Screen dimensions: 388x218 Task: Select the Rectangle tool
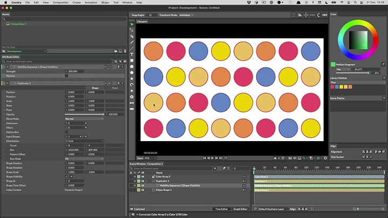131,60
